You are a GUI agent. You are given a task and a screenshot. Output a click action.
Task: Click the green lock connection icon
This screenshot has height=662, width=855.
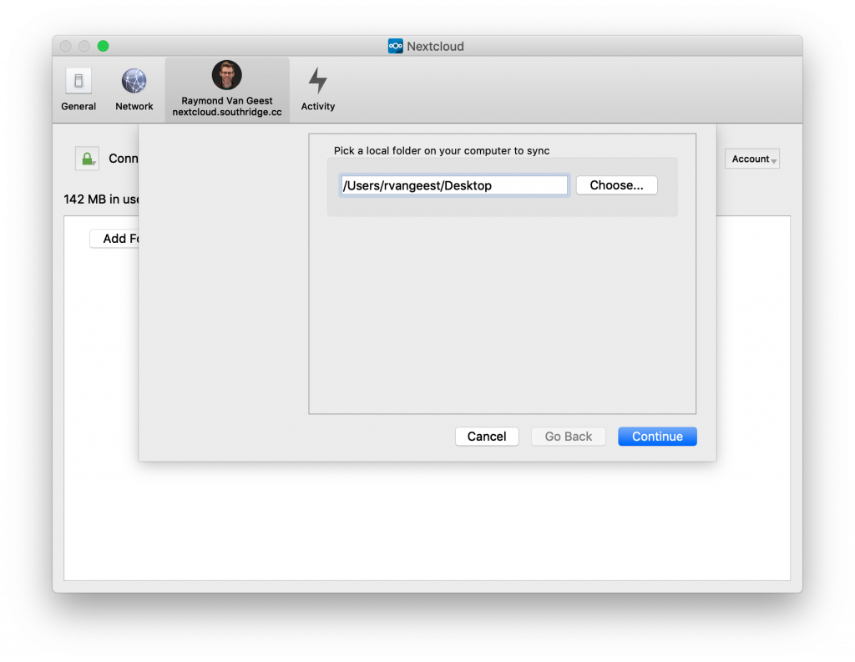(x=87, y=159)
